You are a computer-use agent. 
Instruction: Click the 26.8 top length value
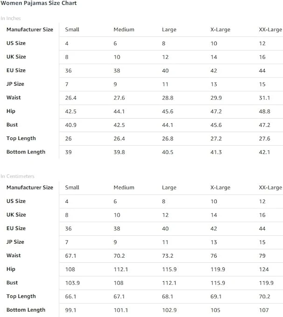[x=168, y=138]
